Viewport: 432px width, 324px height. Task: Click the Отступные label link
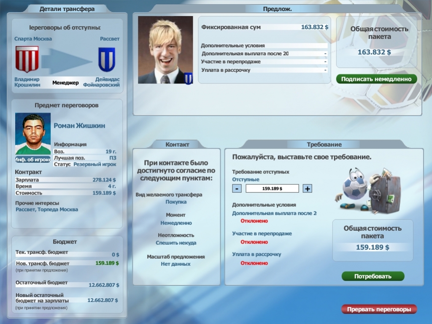point(246,179)
